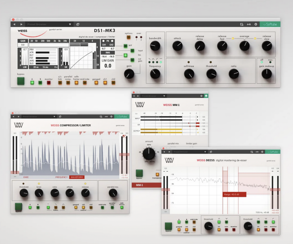Image resolution: width=293 pixels, height=244 pixels.
Task: Click A/B compare icon in DS1-MK3
Action: [x=249, y=24]
